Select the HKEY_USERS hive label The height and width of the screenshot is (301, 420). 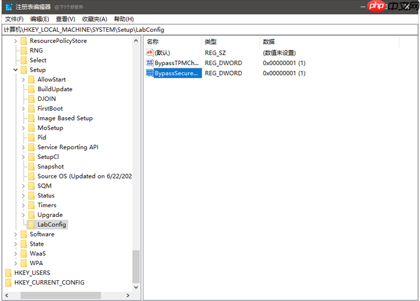pos(32,273)
